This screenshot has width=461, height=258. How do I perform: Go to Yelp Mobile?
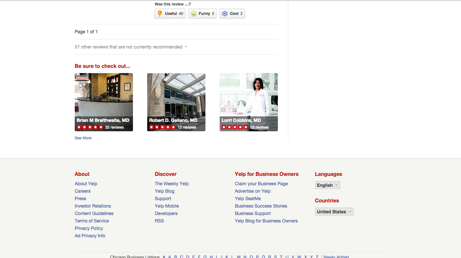167,206
